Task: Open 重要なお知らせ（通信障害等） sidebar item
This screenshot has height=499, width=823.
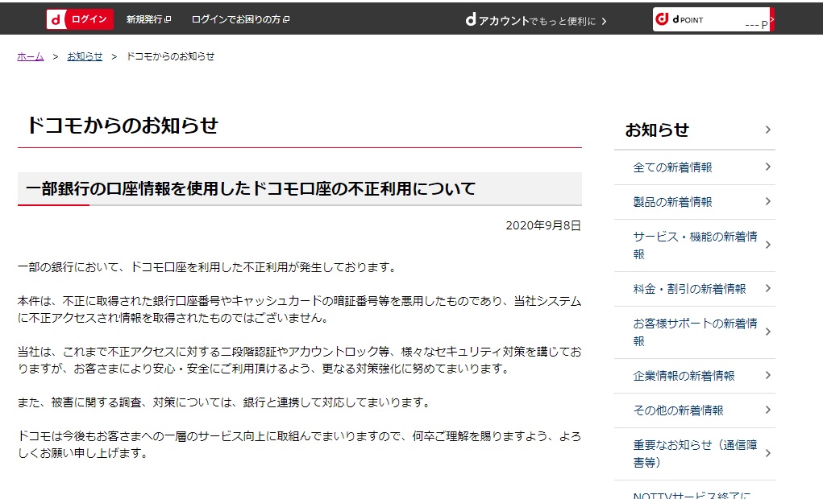Action: [x=695, y=454]
